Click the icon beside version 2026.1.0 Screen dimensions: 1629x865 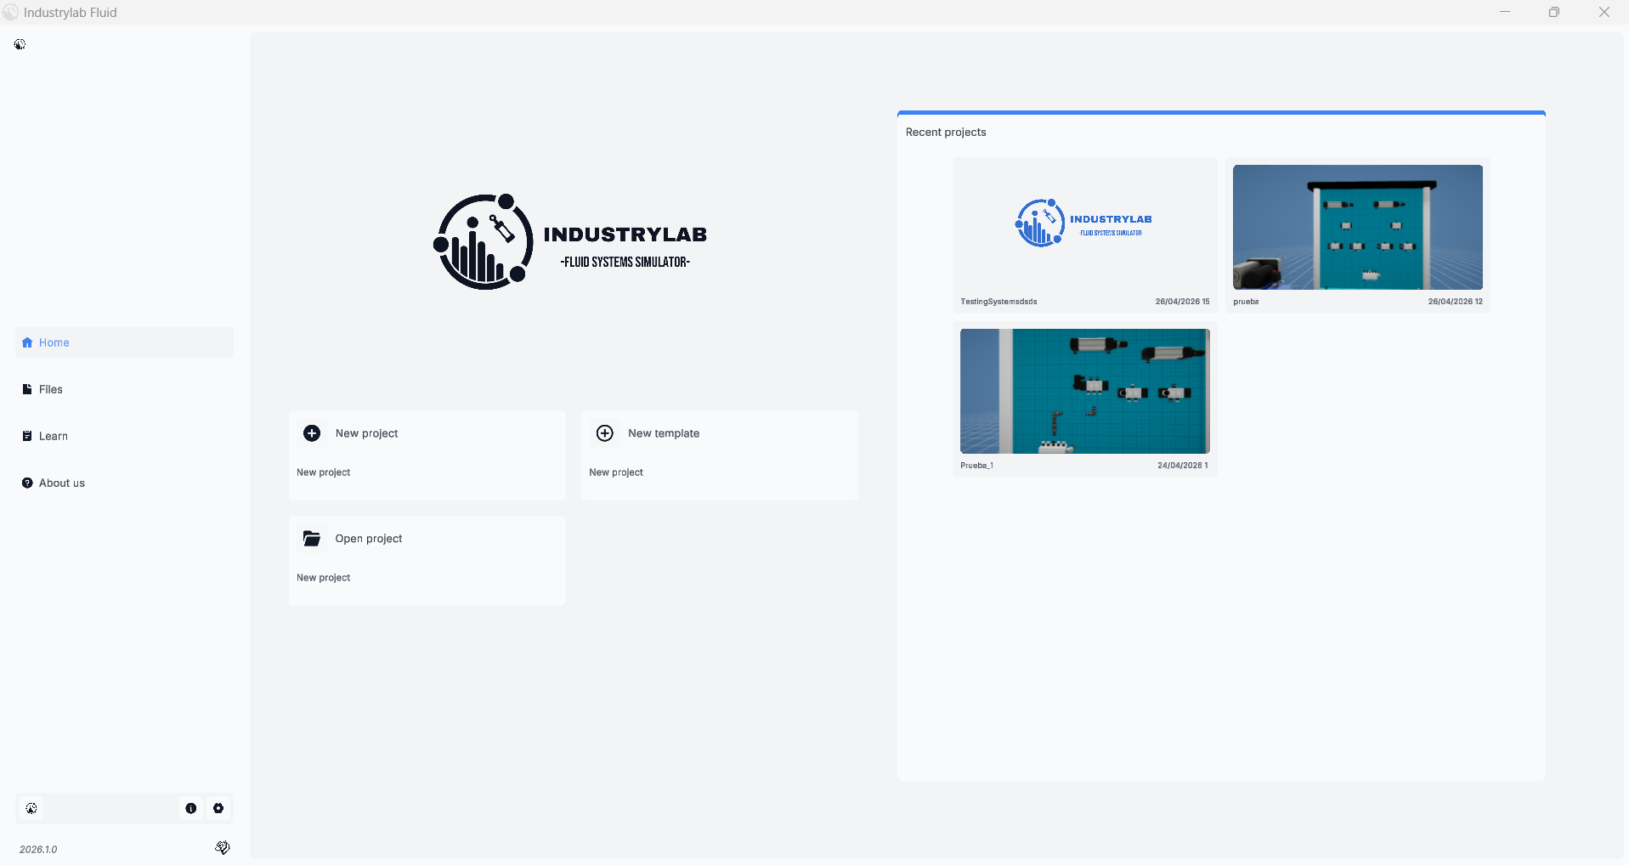pos(223,848)
